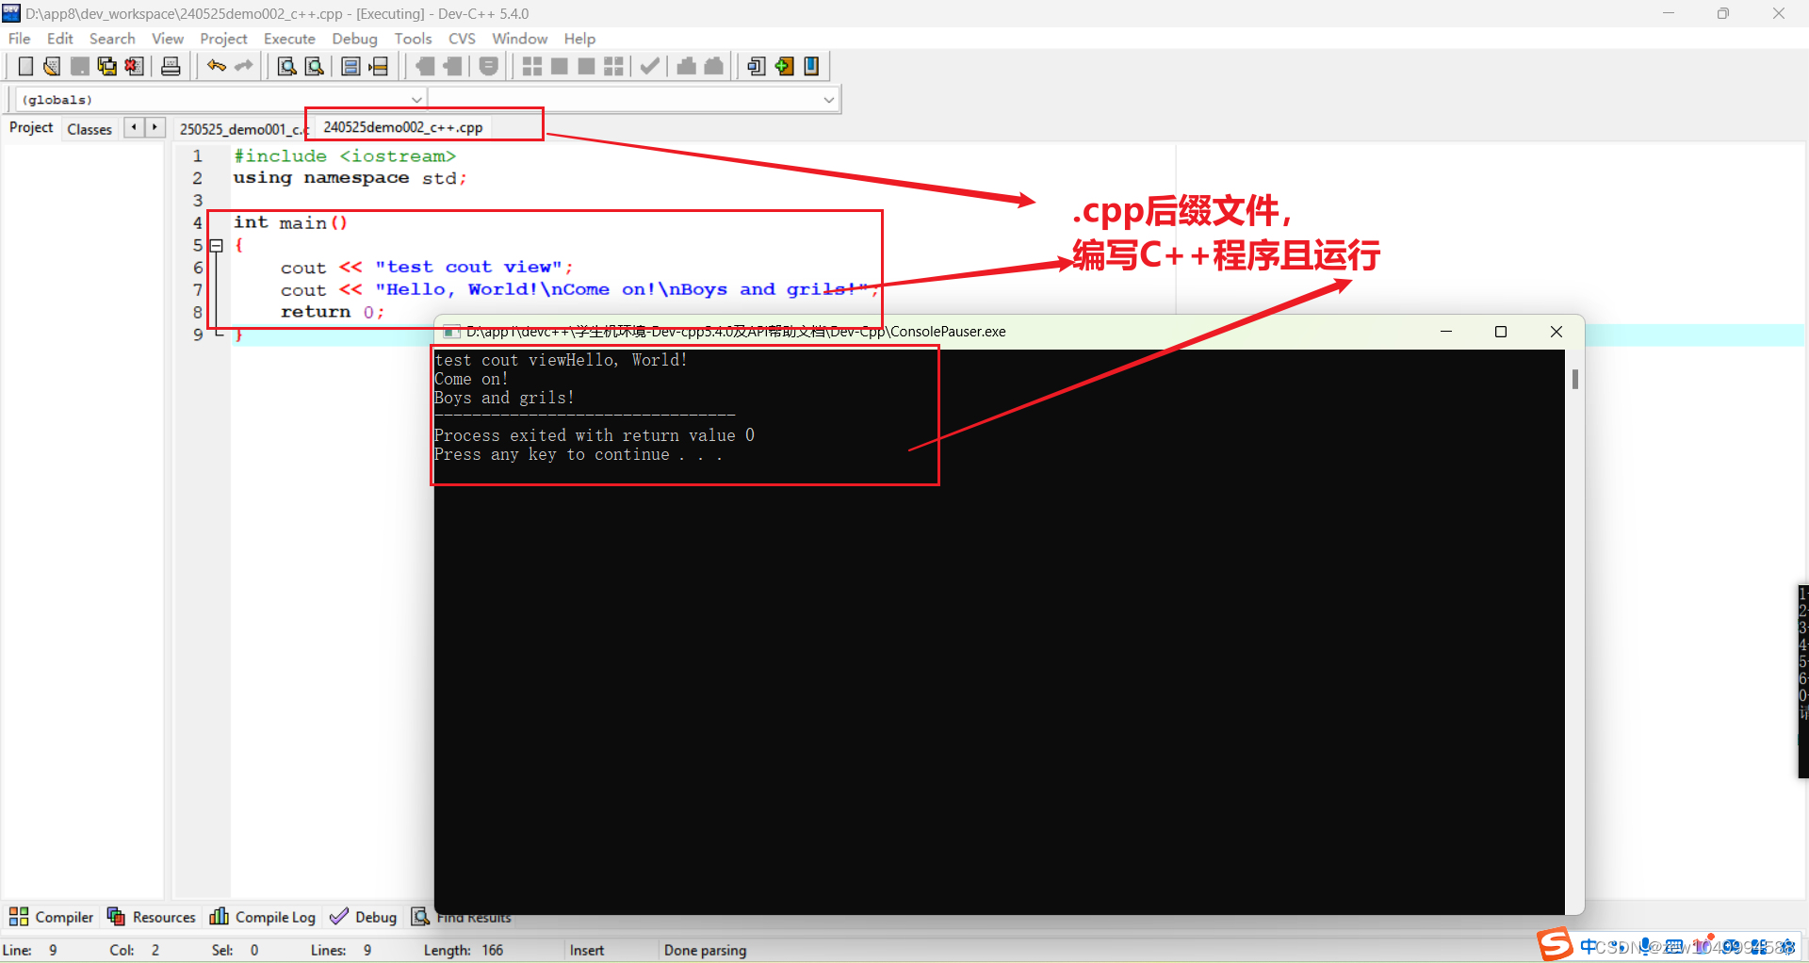Screen dimensions: 1809x963
Task: Click the Insert mode status indicator
Action: (x=586, y=950)
